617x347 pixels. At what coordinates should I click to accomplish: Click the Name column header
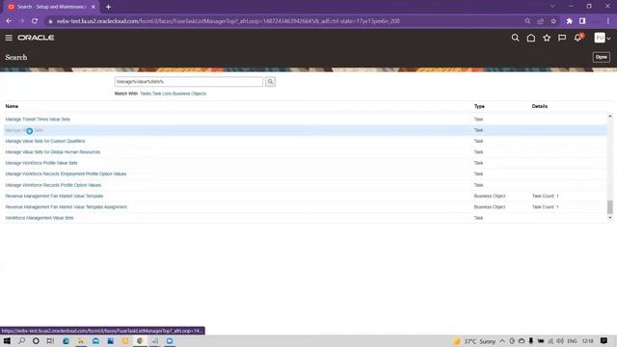[x=12, y=106]
